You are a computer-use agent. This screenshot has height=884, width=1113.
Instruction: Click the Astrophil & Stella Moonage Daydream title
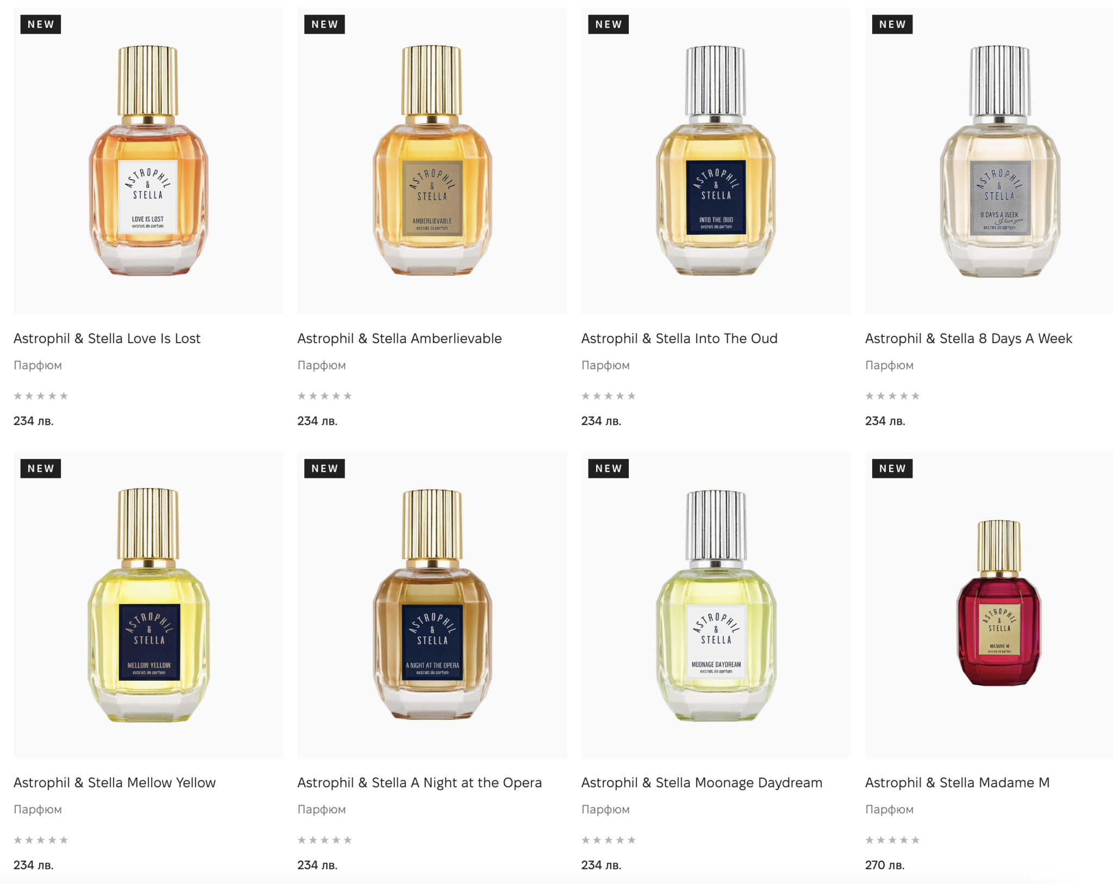tap(702, 783)
